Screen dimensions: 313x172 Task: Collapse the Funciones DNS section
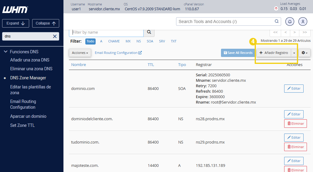[x=5, y=52]
